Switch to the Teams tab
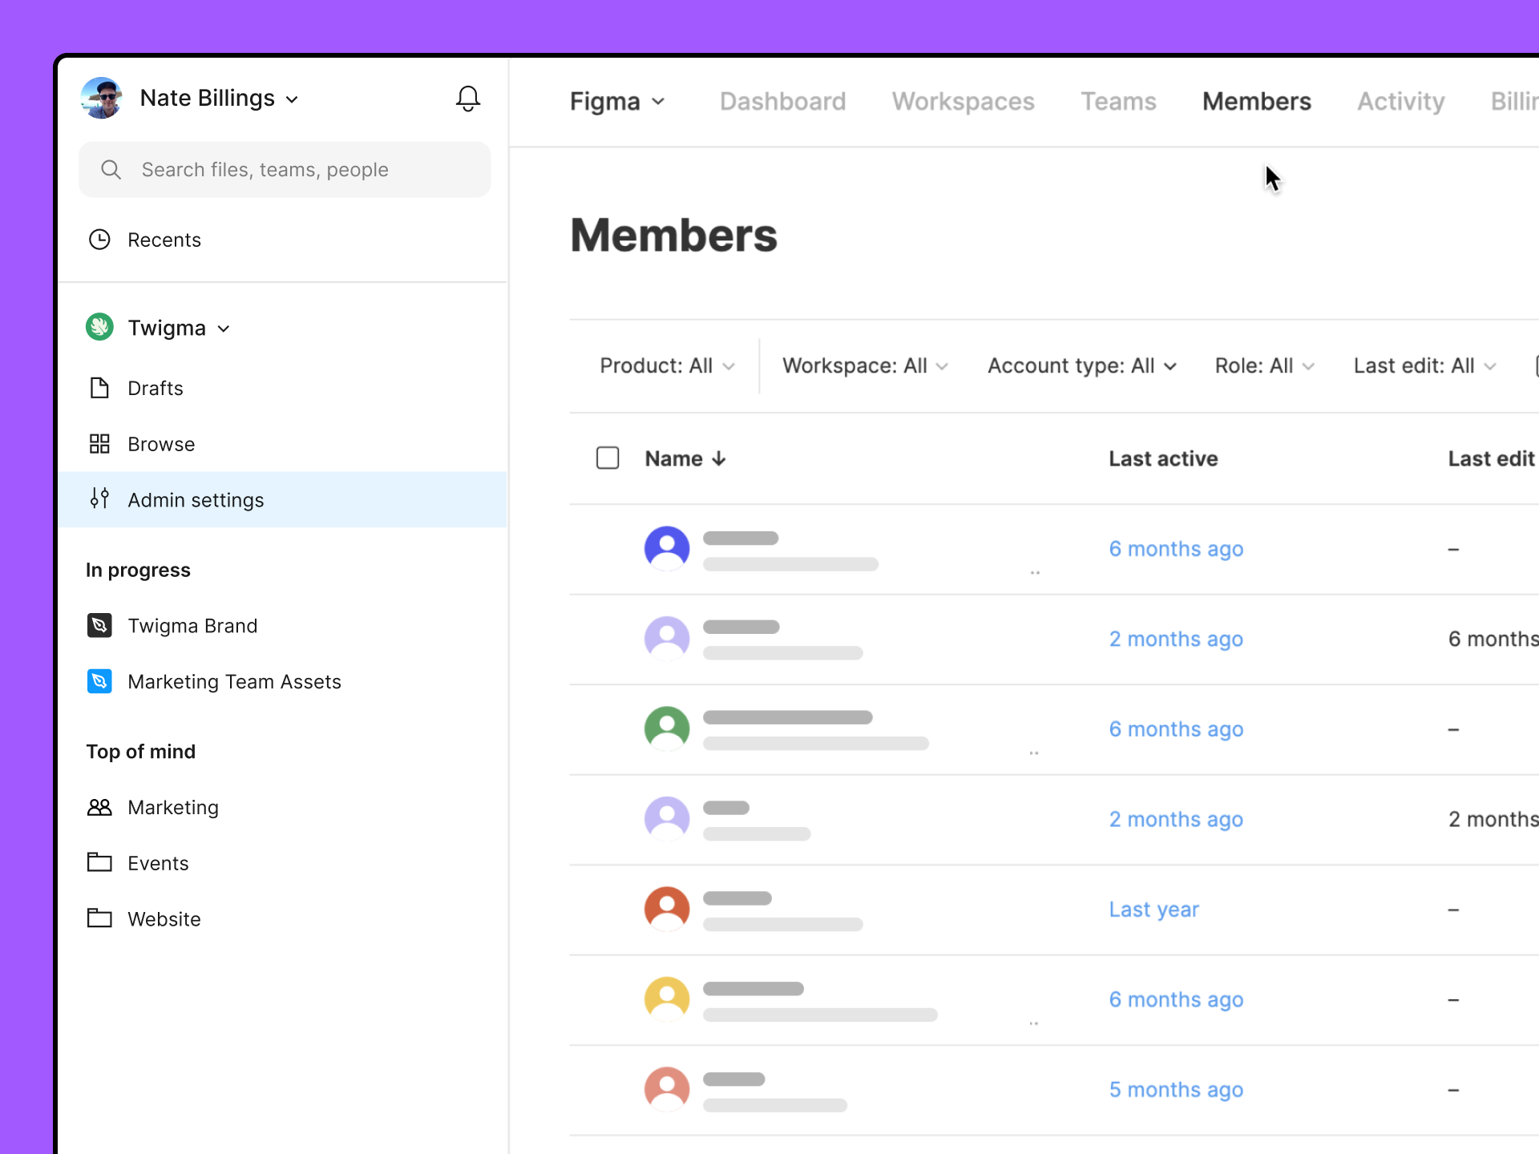Image resolution: width=1539 pixels, height=1154 pixels. coord(1118,101)
